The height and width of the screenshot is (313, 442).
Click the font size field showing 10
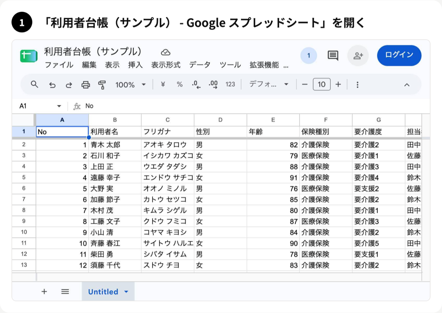point(322,85)
